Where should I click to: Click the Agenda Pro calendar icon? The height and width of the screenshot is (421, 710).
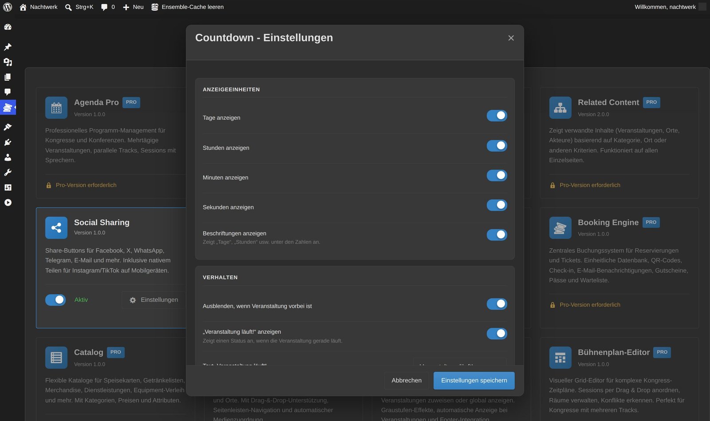(56, 108)
